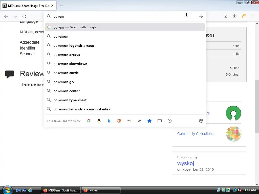The height and width of the screenshot is (194, 259).
Task: Choose the 'pokemon' suggestion
Action: pos(125,36)
